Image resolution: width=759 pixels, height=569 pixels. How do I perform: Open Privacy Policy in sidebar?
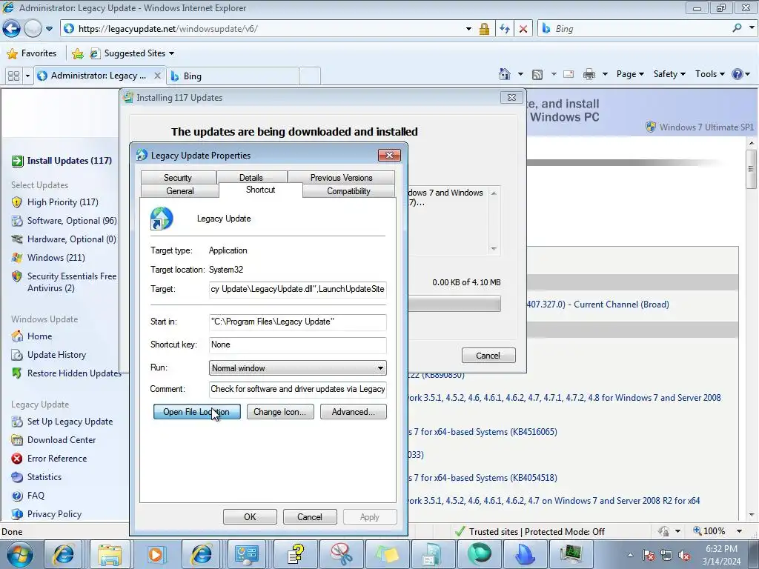click(54, 514)
